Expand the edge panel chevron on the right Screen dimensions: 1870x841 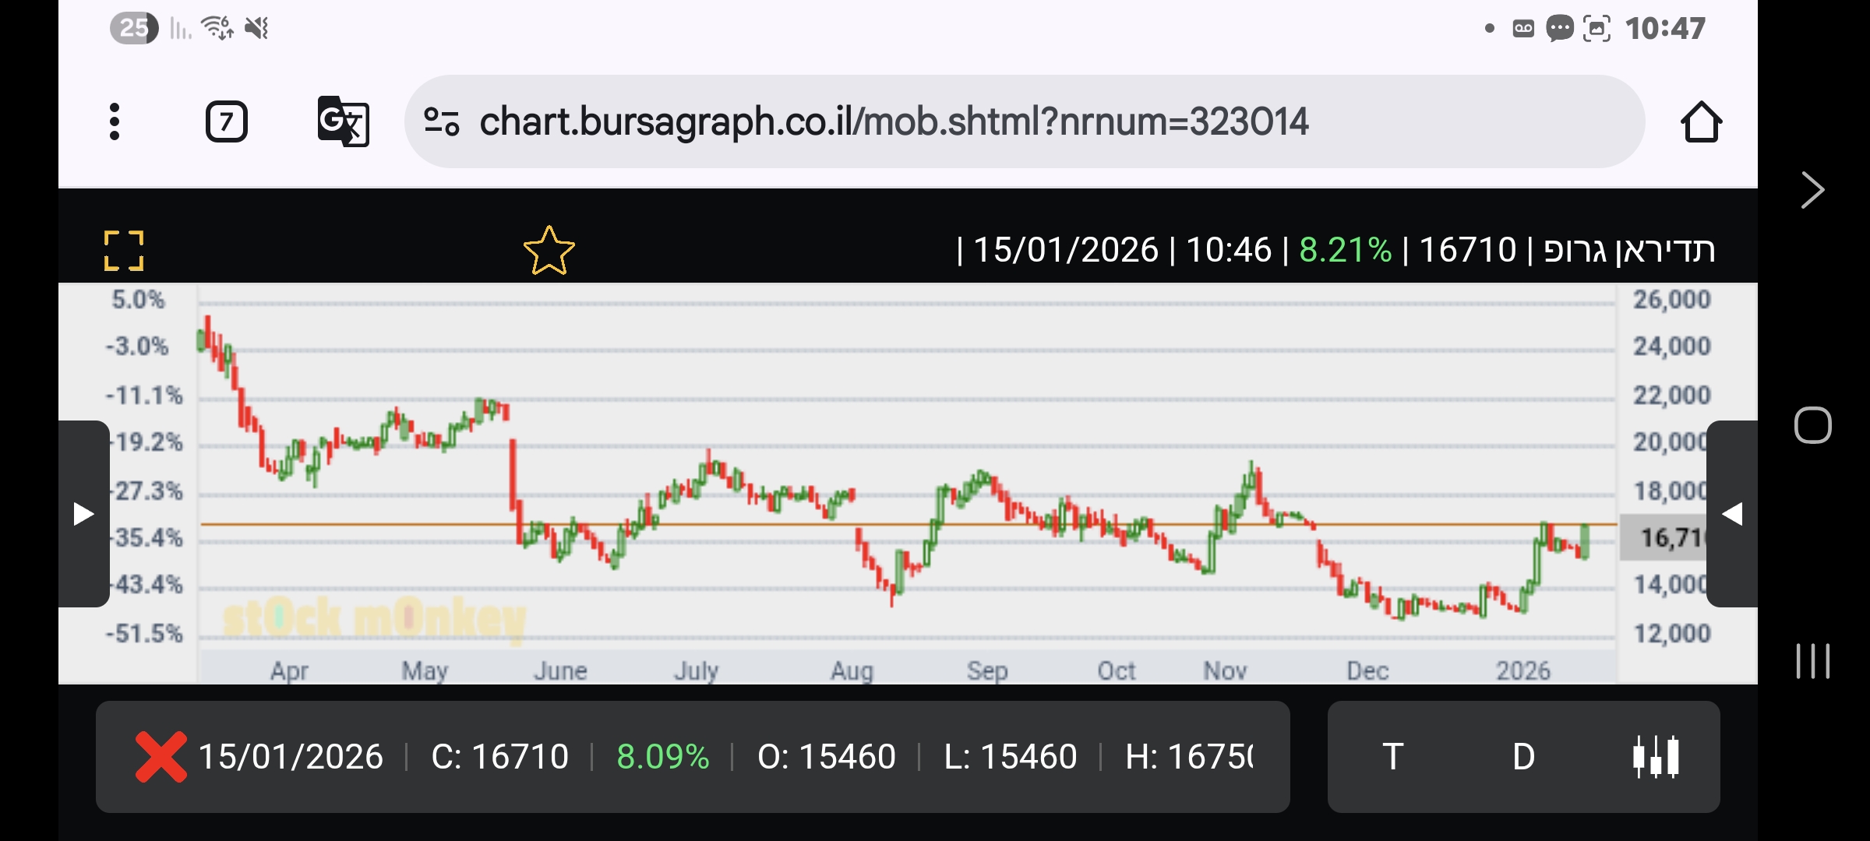[x=1812, y=190]
